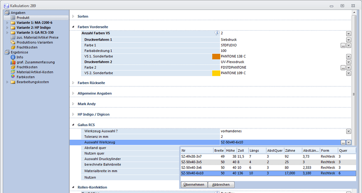Image resolution: width=362 pixels, height=193 pixels.
Task: Click the ellipsis button for Farbe 2
Action: pos(343,67)
